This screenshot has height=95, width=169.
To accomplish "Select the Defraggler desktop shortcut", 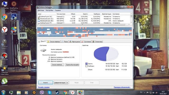I will 14,31.
